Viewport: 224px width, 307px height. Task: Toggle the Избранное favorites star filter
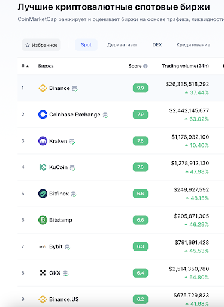pyautogui.click(x=41, y=45)
